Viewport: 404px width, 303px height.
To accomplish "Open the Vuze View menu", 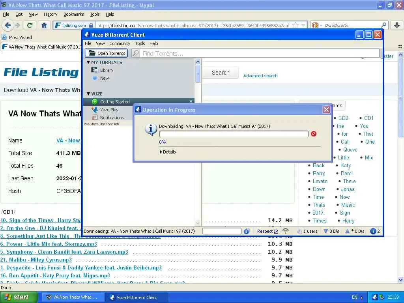I will (100, 43).
